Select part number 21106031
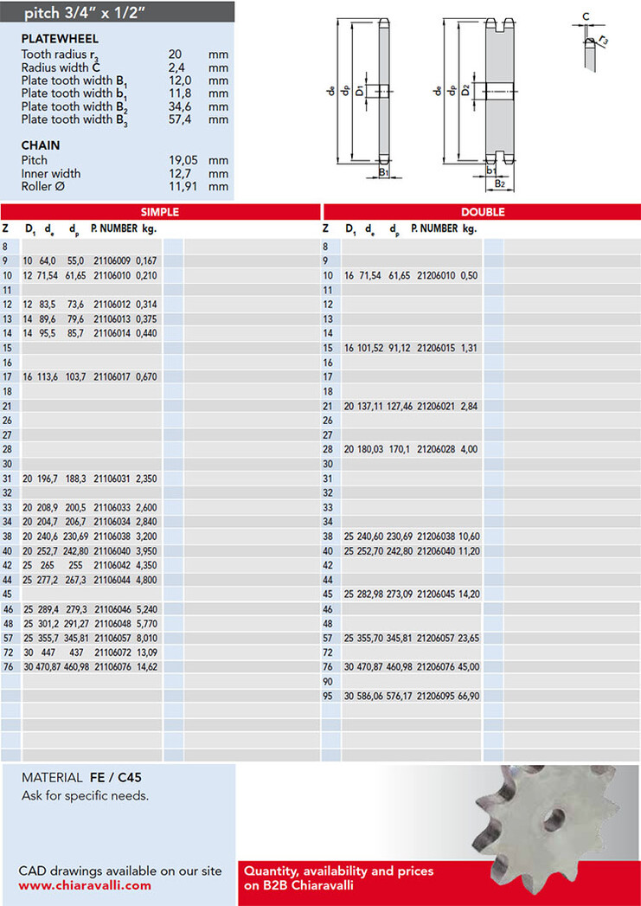The image size is (641, 906). [x=112, y=479]
